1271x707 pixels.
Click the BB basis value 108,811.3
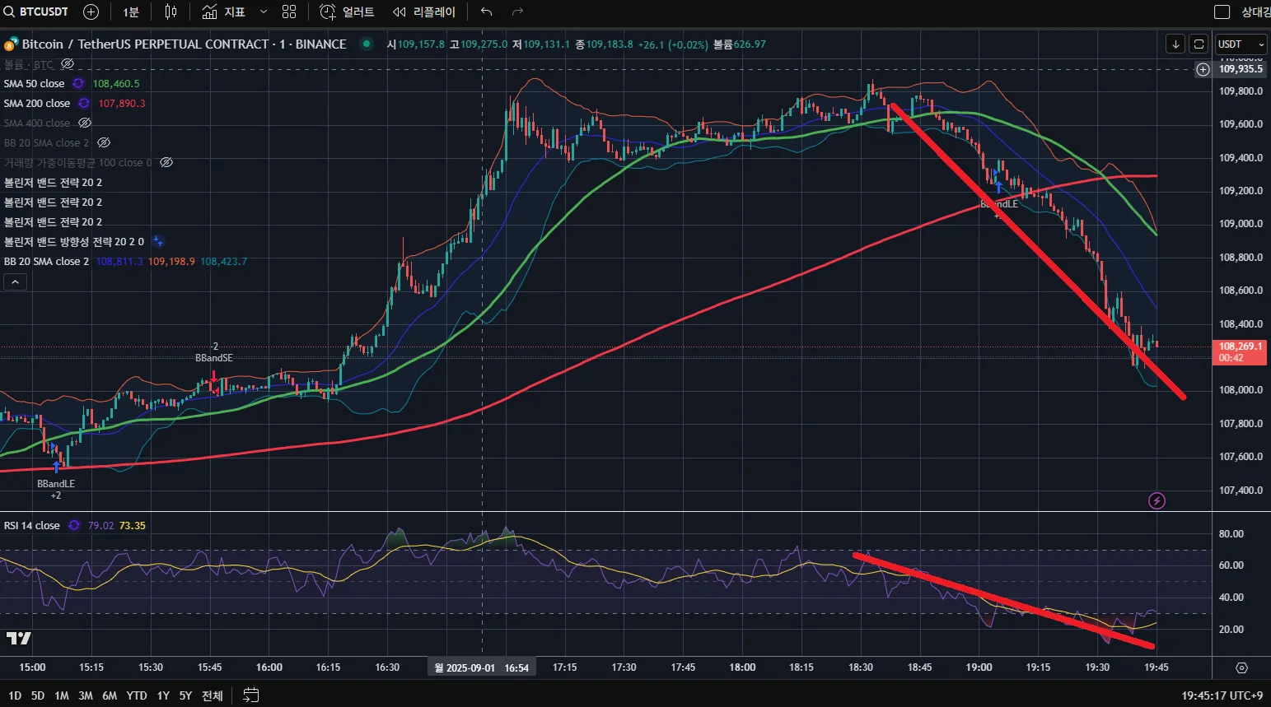pos(119,261)
